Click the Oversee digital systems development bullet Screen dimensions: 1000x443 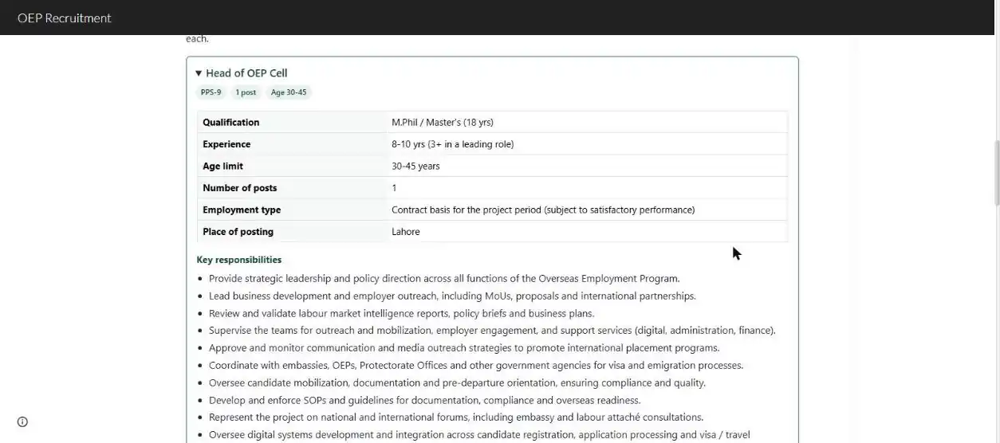coord(479,435)
